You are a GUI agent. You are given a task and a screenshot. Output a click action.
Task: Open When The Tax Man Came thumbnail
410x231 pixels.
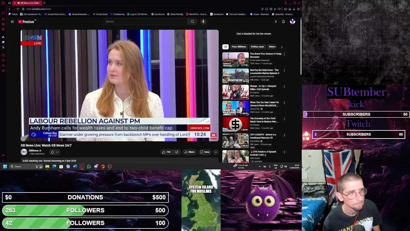pyautogui.click(x=235, y=108)
